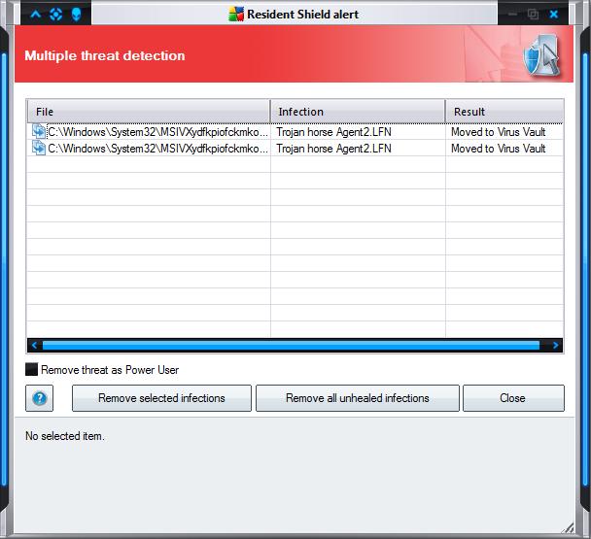The height and width of the screenshot is (539, 591).
Task: Select first row's C:\Windows\System32 file path
Action: tap(157, 132)
